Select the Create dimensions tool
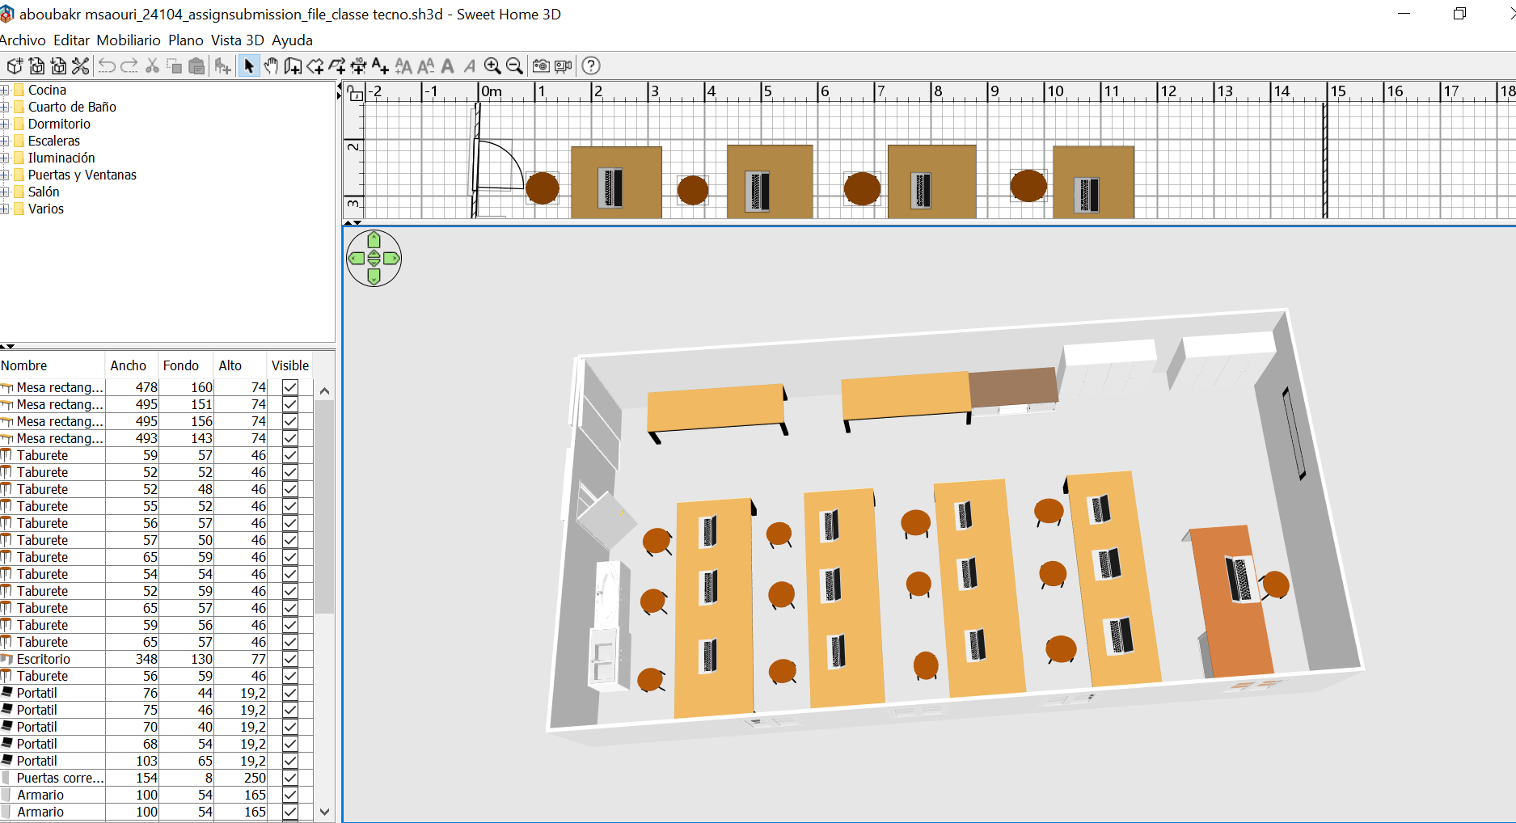This screenshot has width=1516, height=823. click(x=358, y=66)
